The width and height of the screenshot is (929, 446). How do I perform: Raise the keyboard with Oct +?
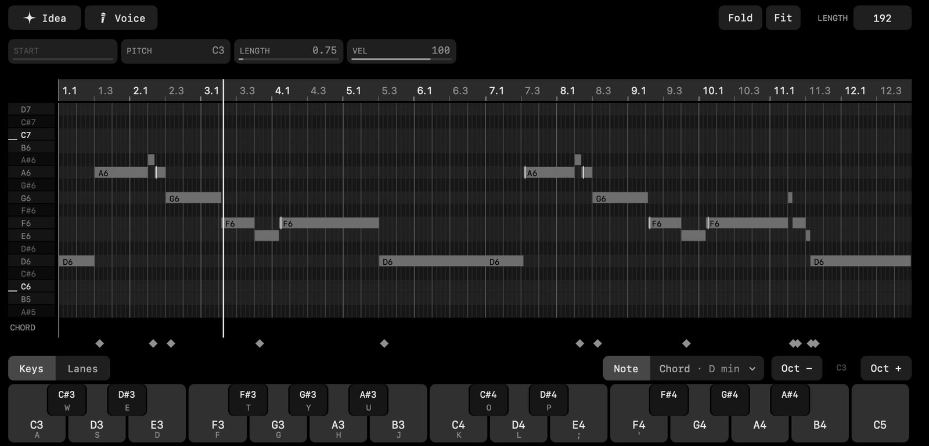click(886, 368)
